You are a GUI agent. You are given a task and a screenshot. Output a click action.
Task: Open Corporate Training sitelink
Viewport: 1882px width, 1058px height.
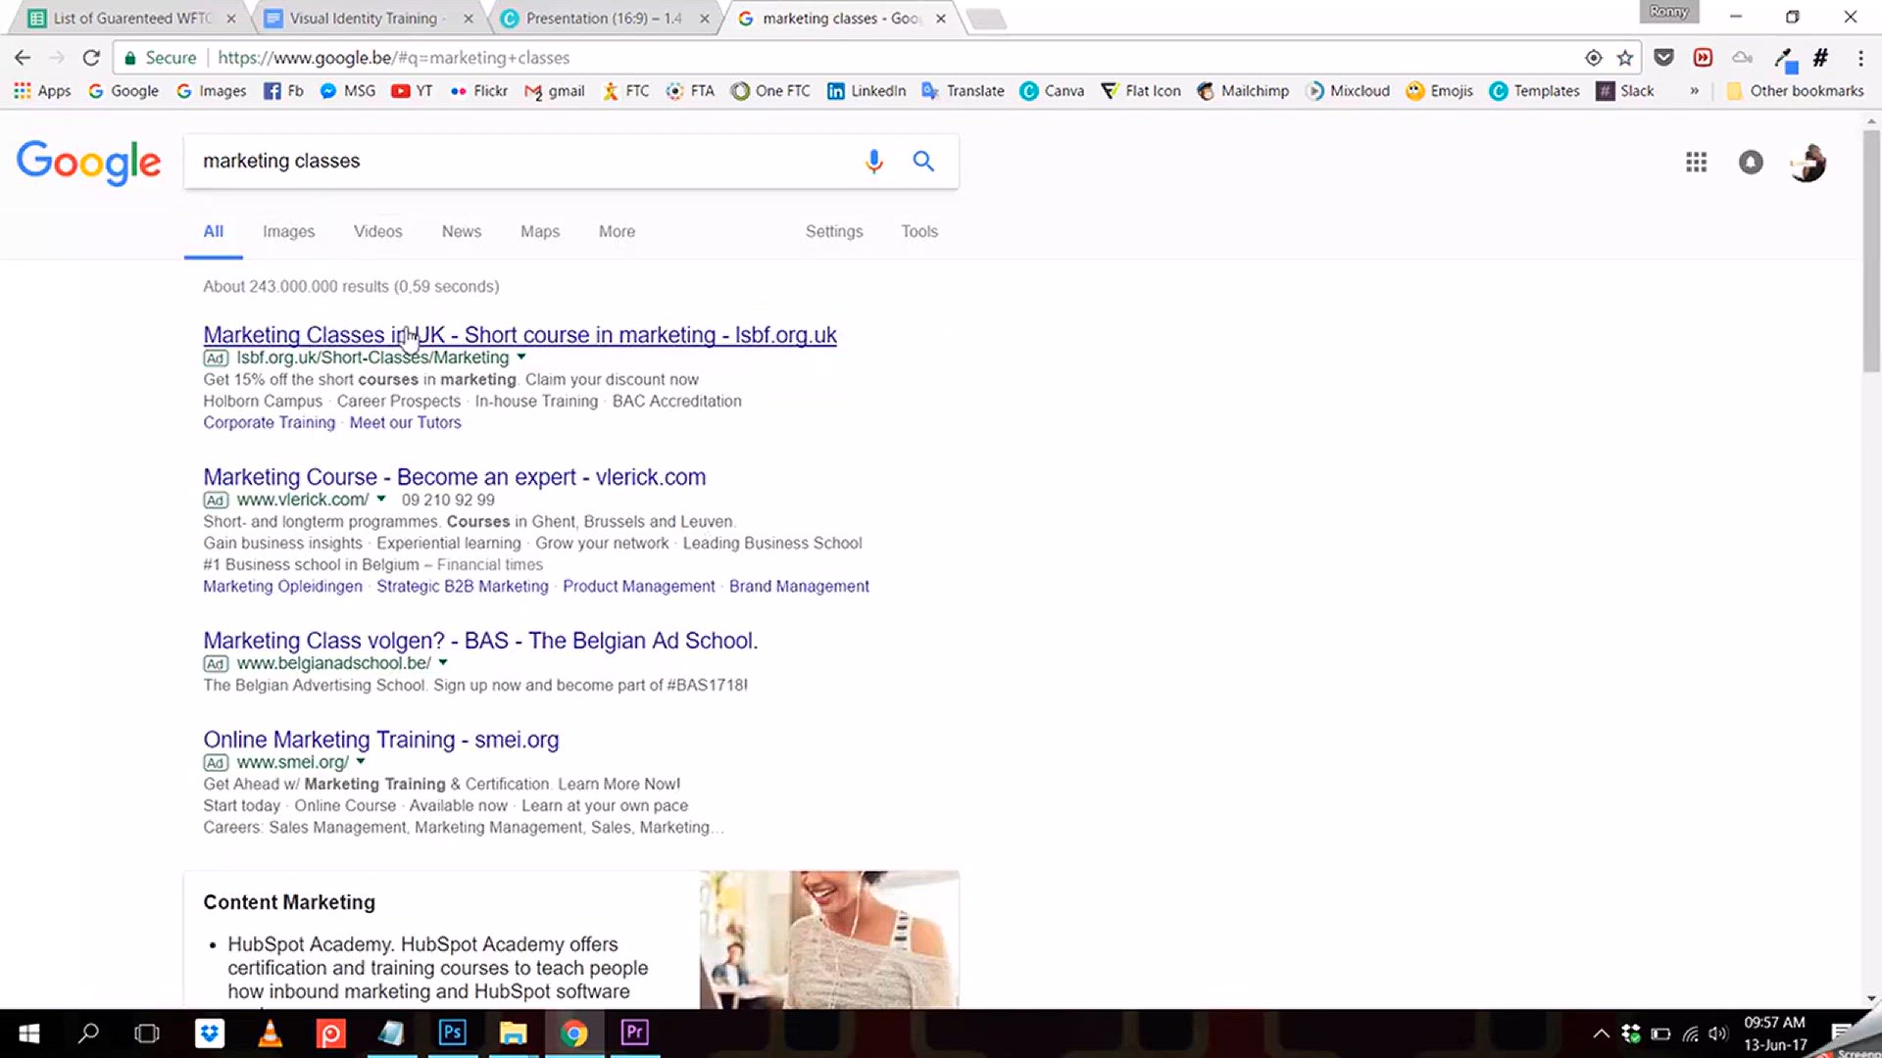(269, 422)
